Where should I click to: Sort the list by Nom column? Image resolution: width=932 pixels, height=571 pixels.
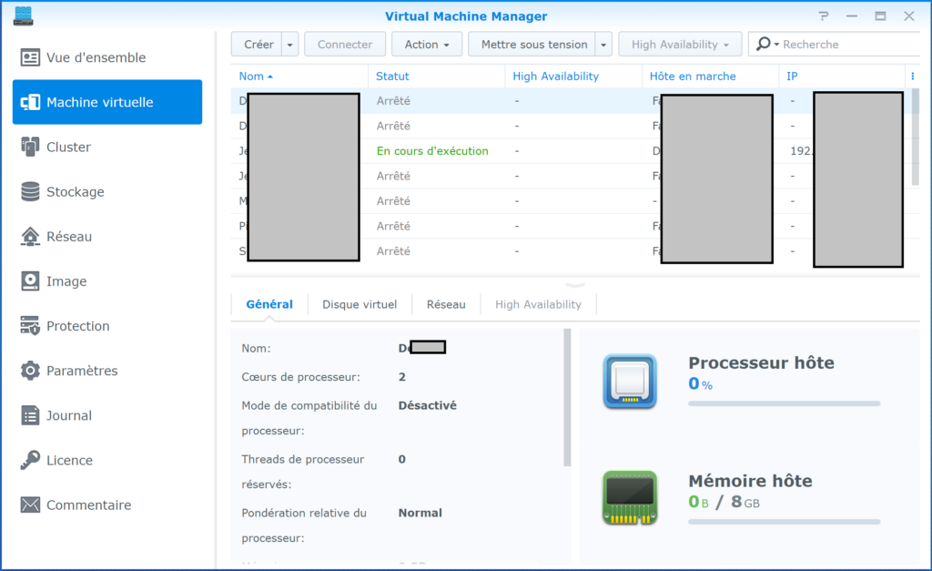point(256,76)
